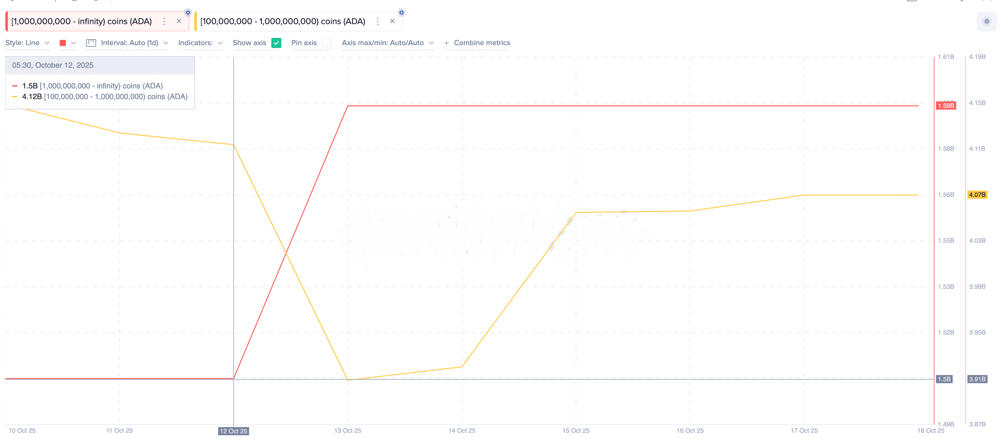Click the plus icon beside Combine metrics

coord(446,43)
